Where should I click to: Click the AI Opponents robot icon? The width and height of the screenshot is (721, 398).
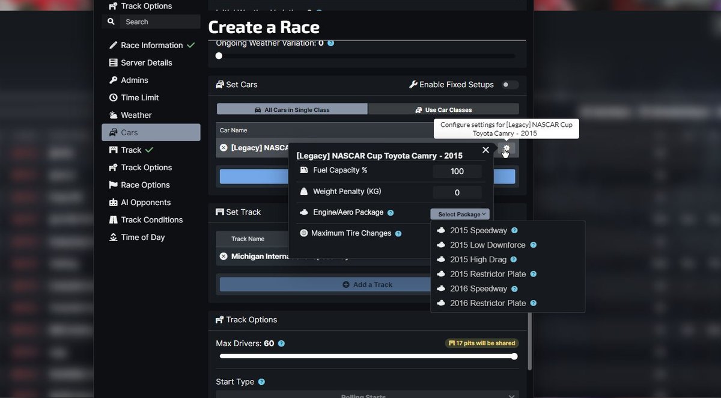113,202
